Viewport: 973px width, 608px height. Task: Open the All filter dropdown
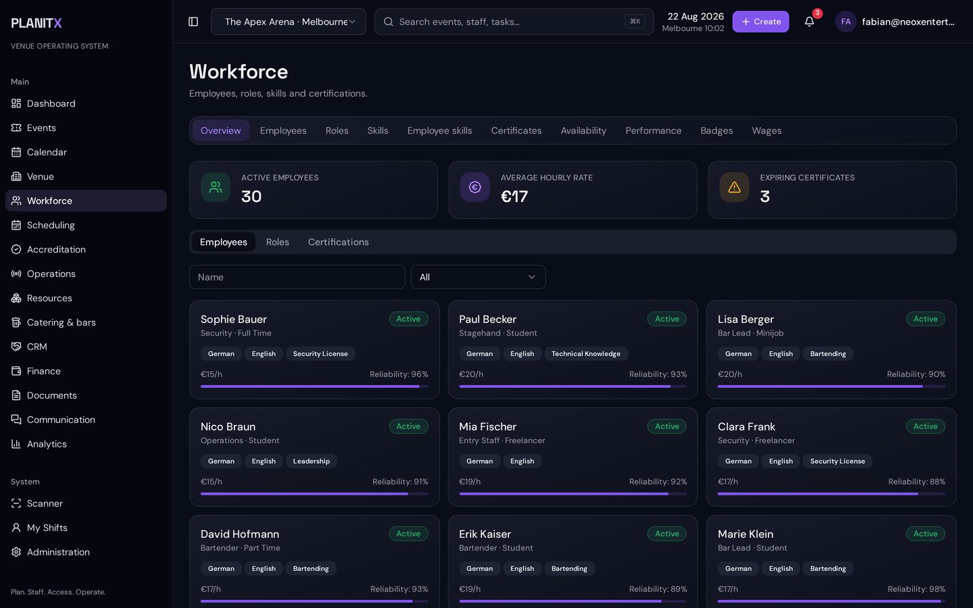tap(478, 277)
